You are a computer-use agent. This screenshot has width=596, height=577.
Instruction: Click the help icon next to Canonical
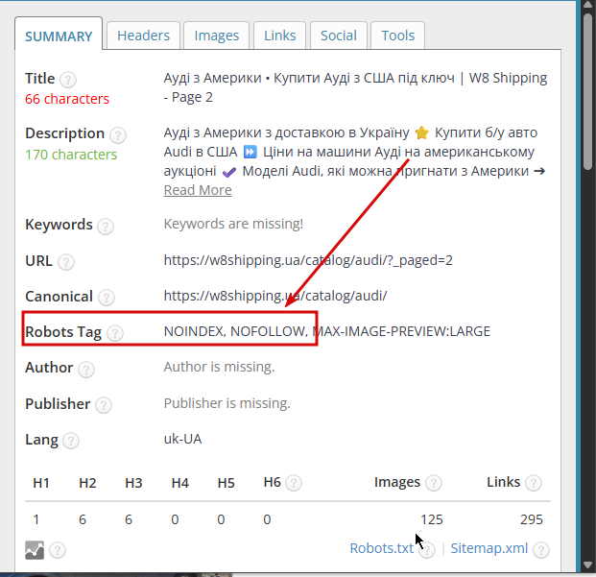107,298
